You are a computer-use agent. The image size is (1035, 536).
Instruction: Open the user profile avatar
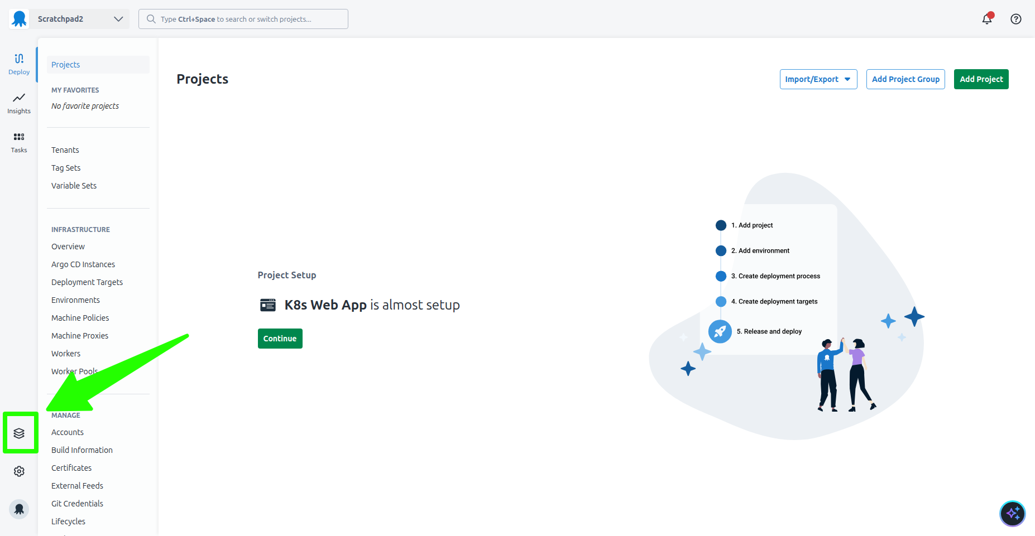[x=19, y=509]
